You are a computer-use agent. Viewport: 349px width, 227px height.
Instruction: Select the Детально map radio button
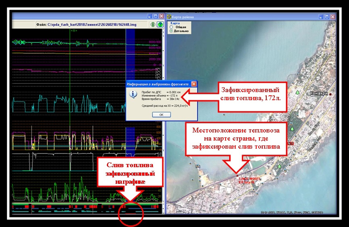tap(171, 31)
